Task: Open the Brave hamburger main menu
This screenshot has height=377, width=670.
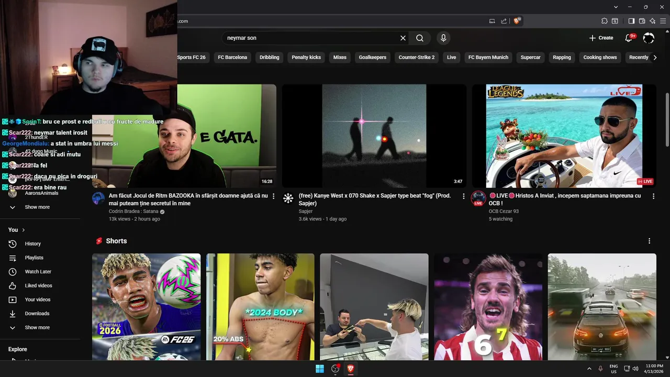Action: point(663,21)
